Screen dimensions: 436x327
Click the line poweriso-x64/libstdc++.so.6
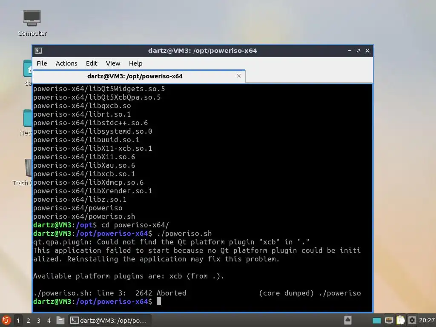[x=90, y=123]
